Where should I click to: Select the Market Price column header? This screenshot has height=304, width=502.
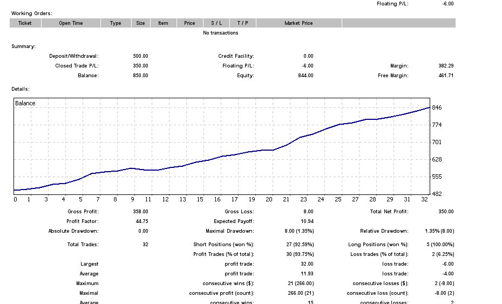pyautogui.click(x=299, y=23)
